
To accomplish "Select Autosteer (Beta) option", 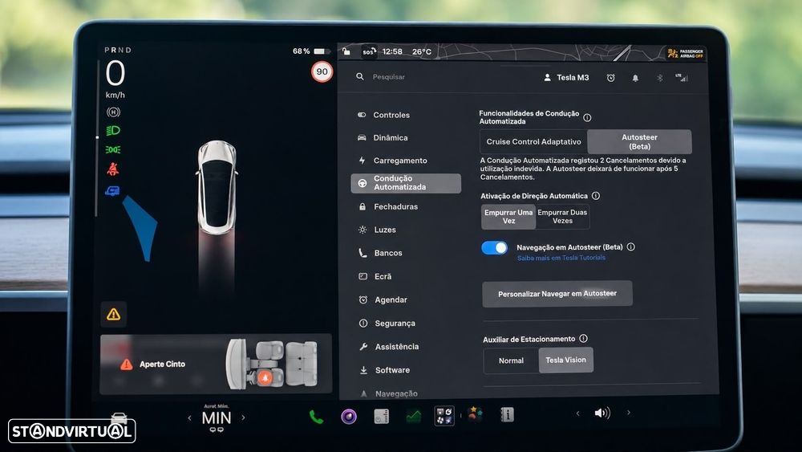I will click(x=639, y=142).
